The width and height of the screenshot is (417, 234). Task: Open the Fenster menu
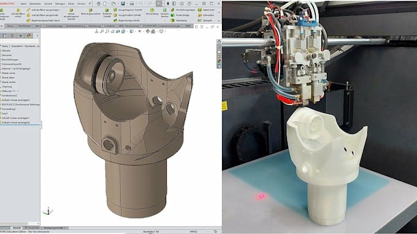click(81, 4)
